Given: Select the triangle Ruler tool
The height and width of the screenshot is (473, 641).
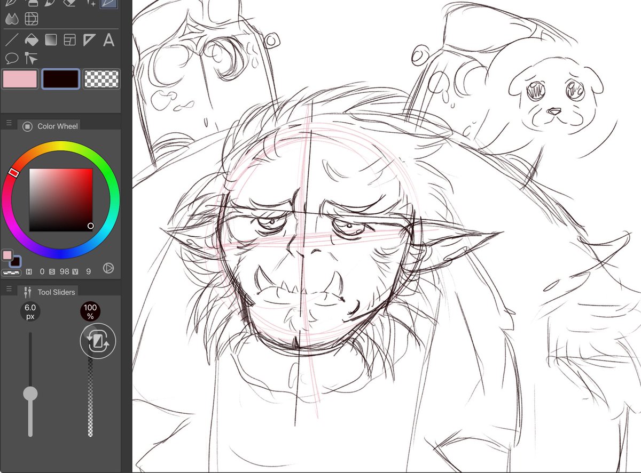Looking at the screenshot, I should tap(89, 40).
